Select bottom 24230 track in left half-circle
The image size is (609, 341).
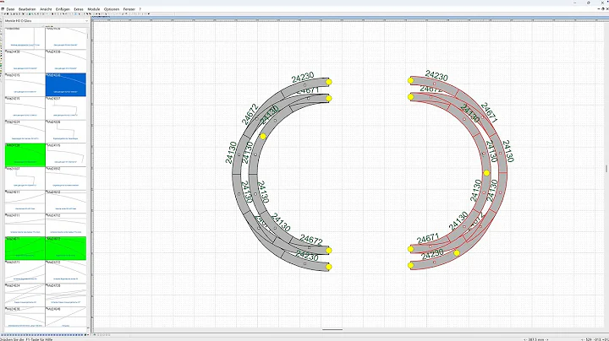coord(304,263)
